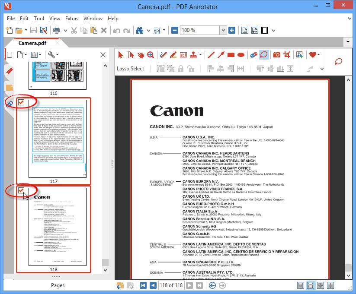Choose the Rectangle drawing tool

tap(231, 54)
